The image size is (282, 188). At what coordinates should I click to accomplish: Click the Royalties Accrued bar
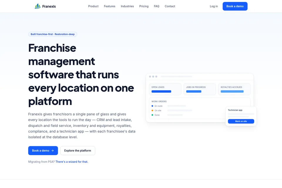pyautogui.click(x=232, y=91)
